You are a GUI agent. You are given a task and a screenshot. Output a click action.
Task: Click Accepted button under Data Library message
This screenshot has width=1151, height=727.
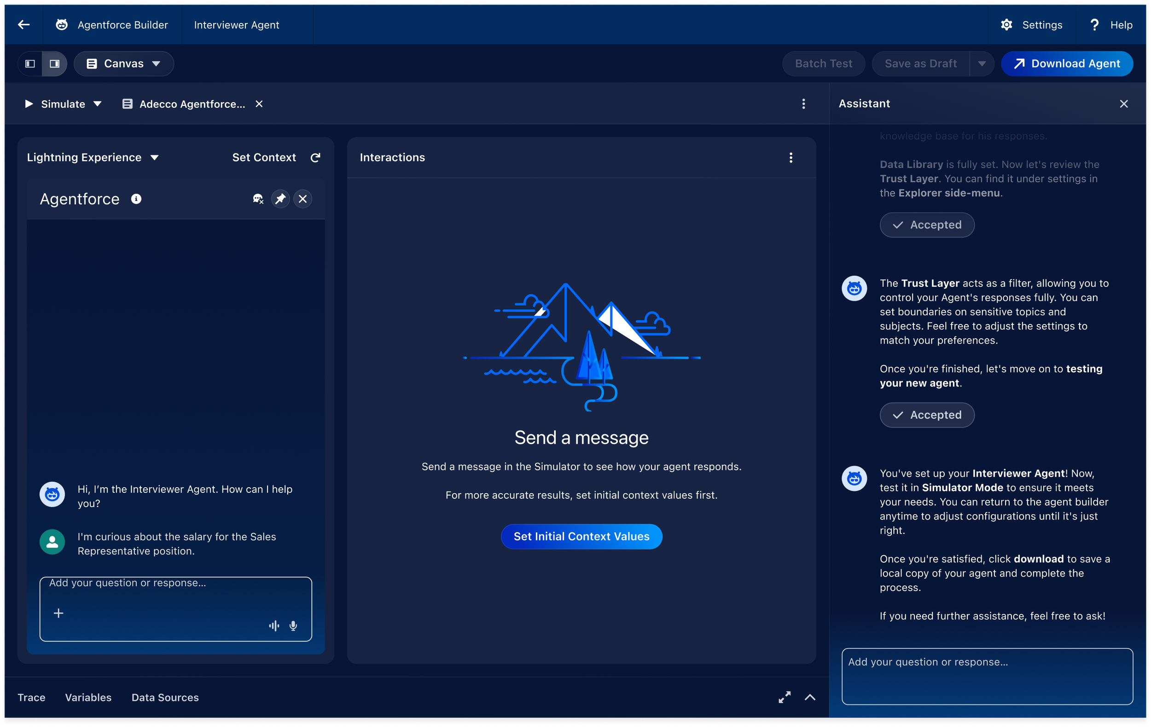pos(927,225)
